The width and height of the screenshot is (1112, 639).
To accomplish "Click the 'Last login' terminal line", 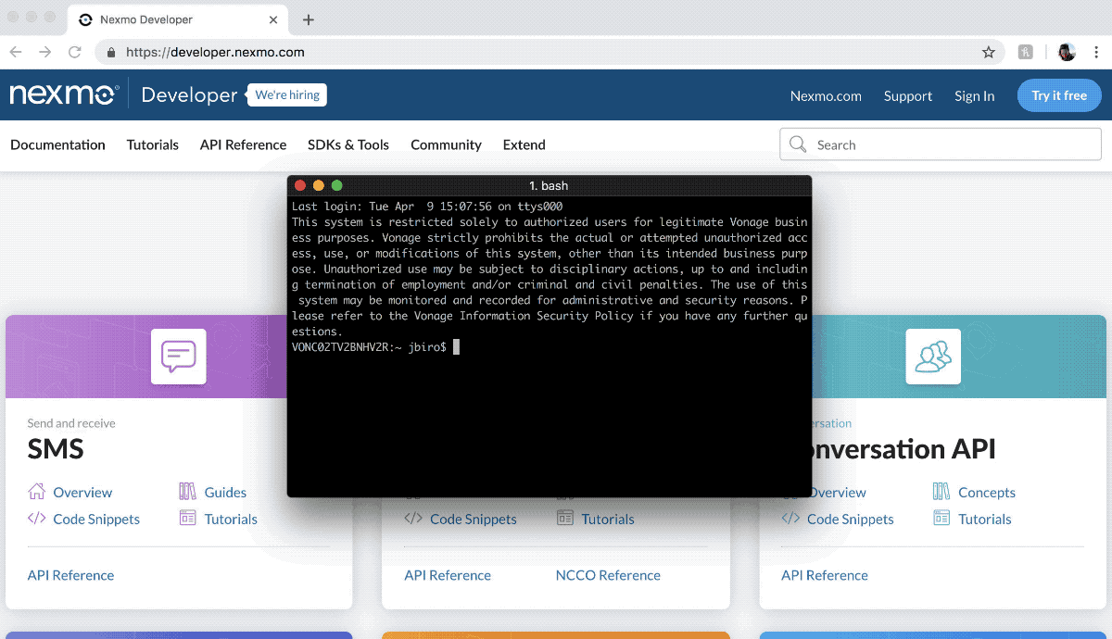I will (427, 207).
